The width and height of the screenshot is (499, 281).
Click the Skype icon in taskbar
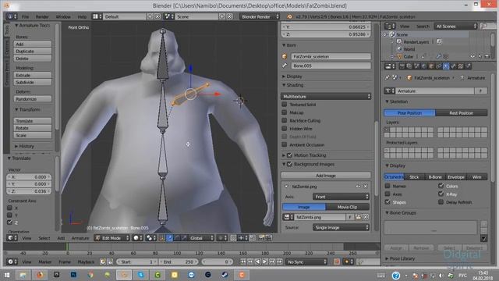click(x=140, y=275)
